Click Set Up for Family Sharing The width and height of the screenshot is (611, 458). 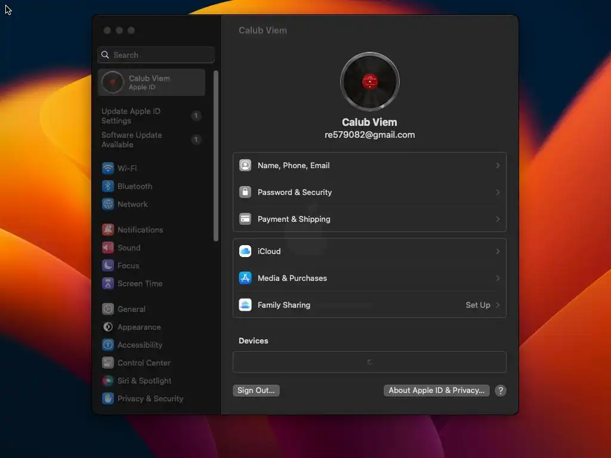478,305
